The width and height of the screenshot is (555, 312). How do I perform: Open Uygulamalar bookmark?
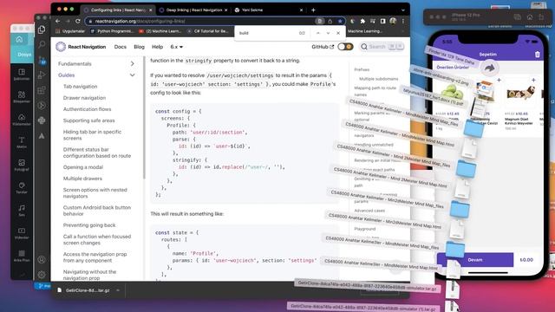70,31
